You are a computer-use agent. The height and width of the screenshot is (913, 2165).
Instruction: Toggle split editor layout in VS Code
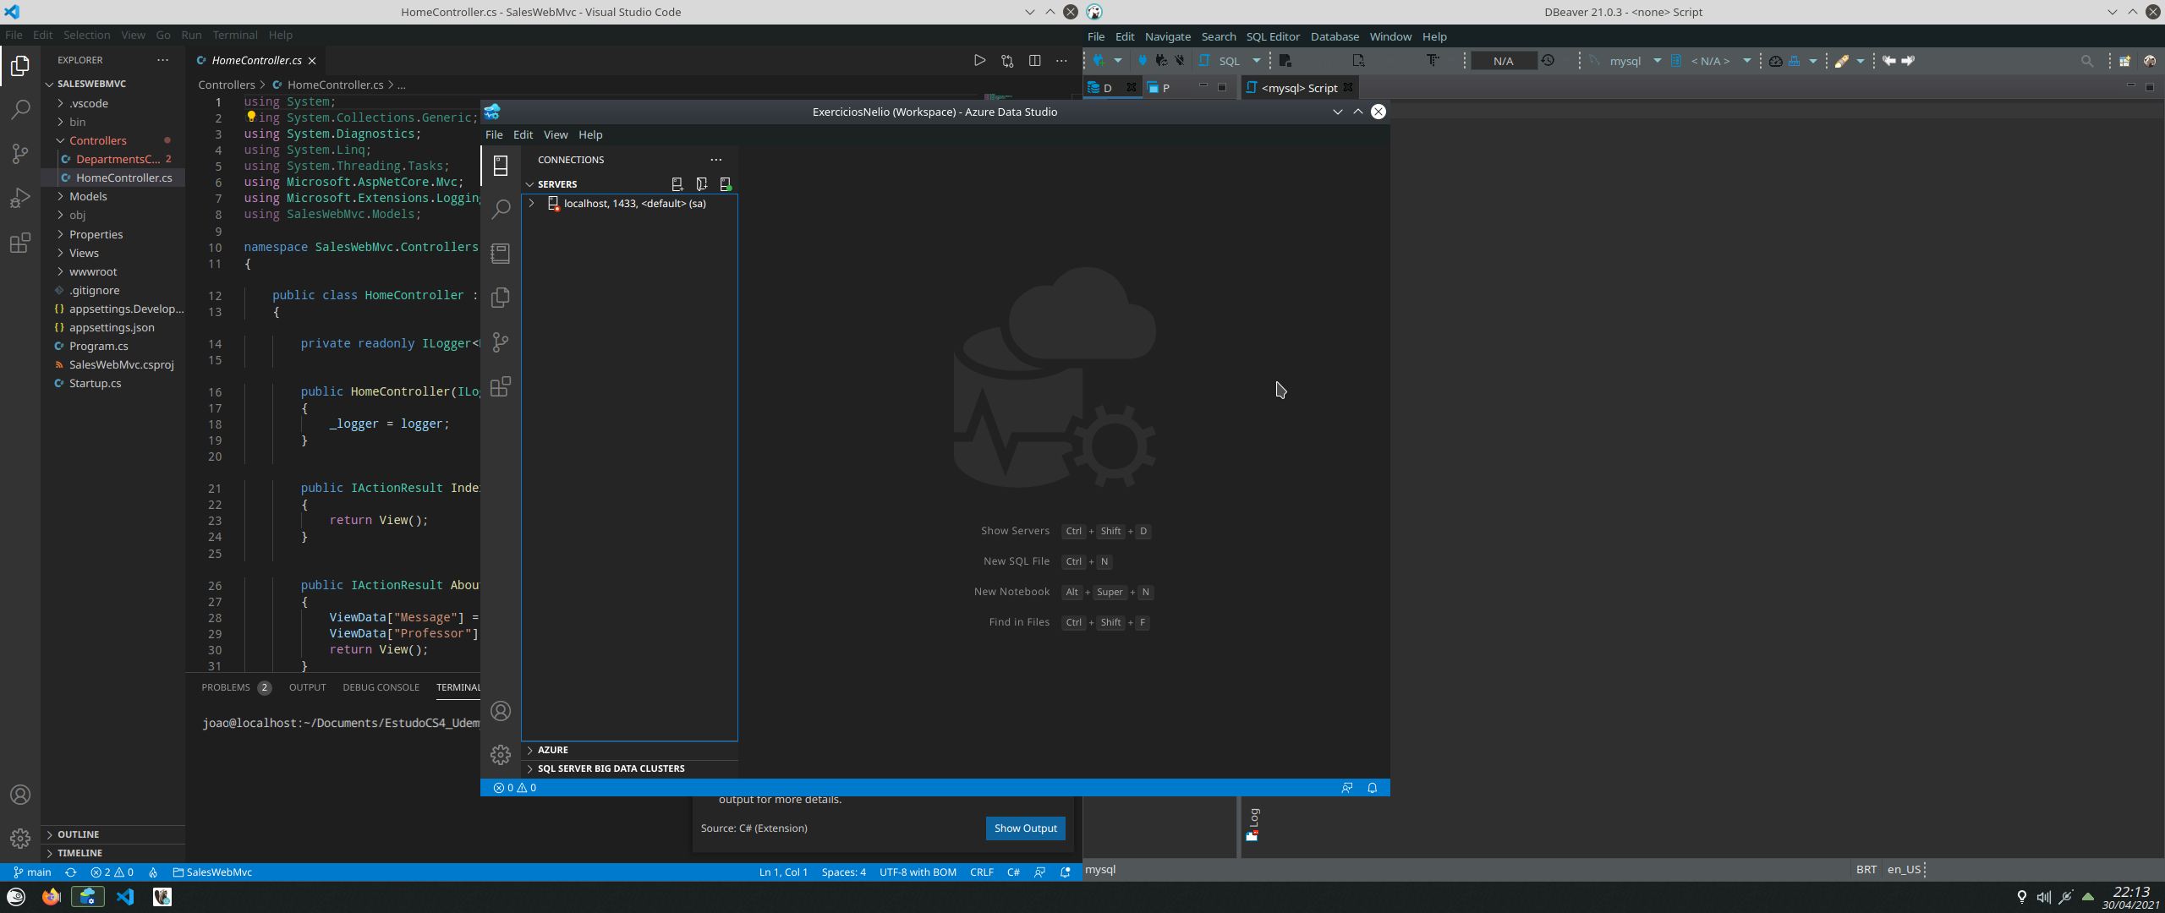(x=1034, y=61)
